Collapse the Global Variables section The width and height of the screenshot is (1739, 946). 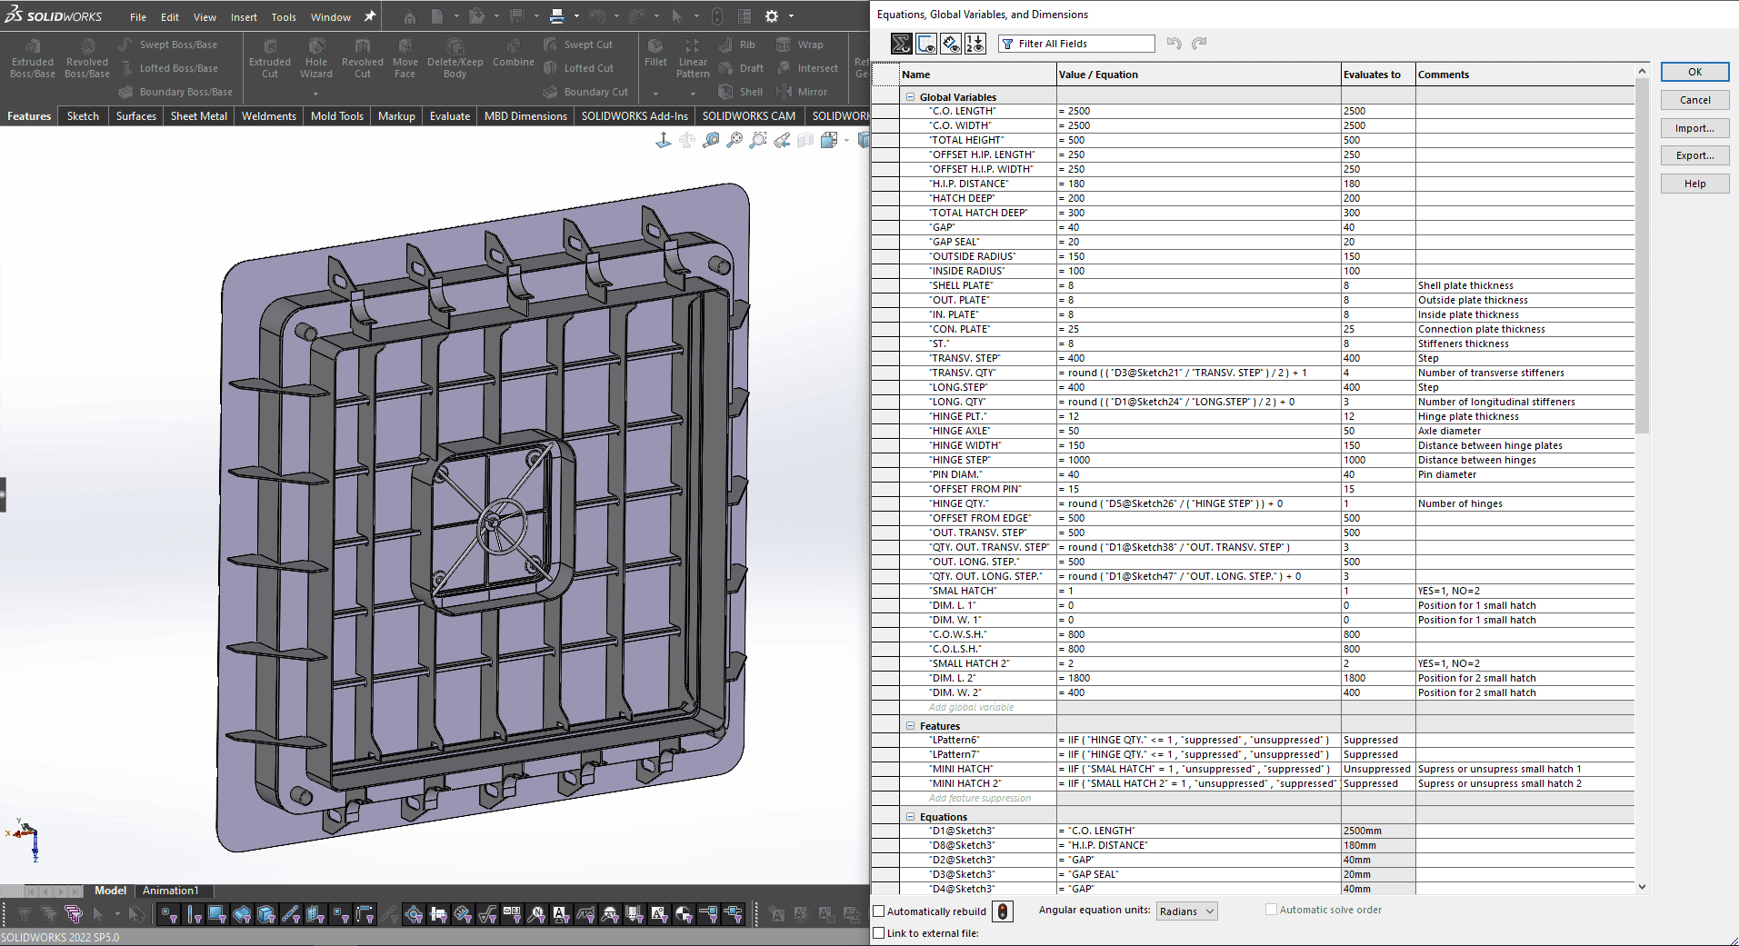pos(910,97)
